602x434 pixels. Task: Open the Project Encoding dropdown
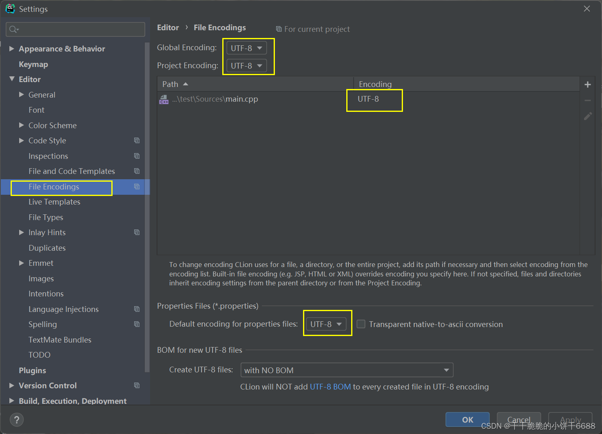tap(247, 66)
